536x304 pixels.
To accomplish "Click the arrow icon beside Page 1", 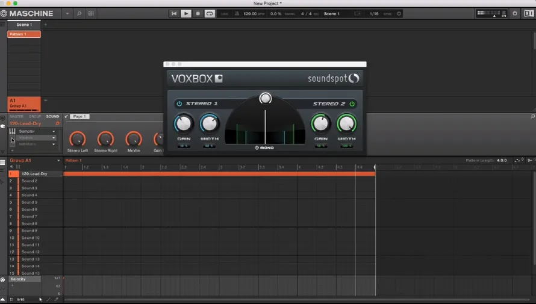I will 66,116.
